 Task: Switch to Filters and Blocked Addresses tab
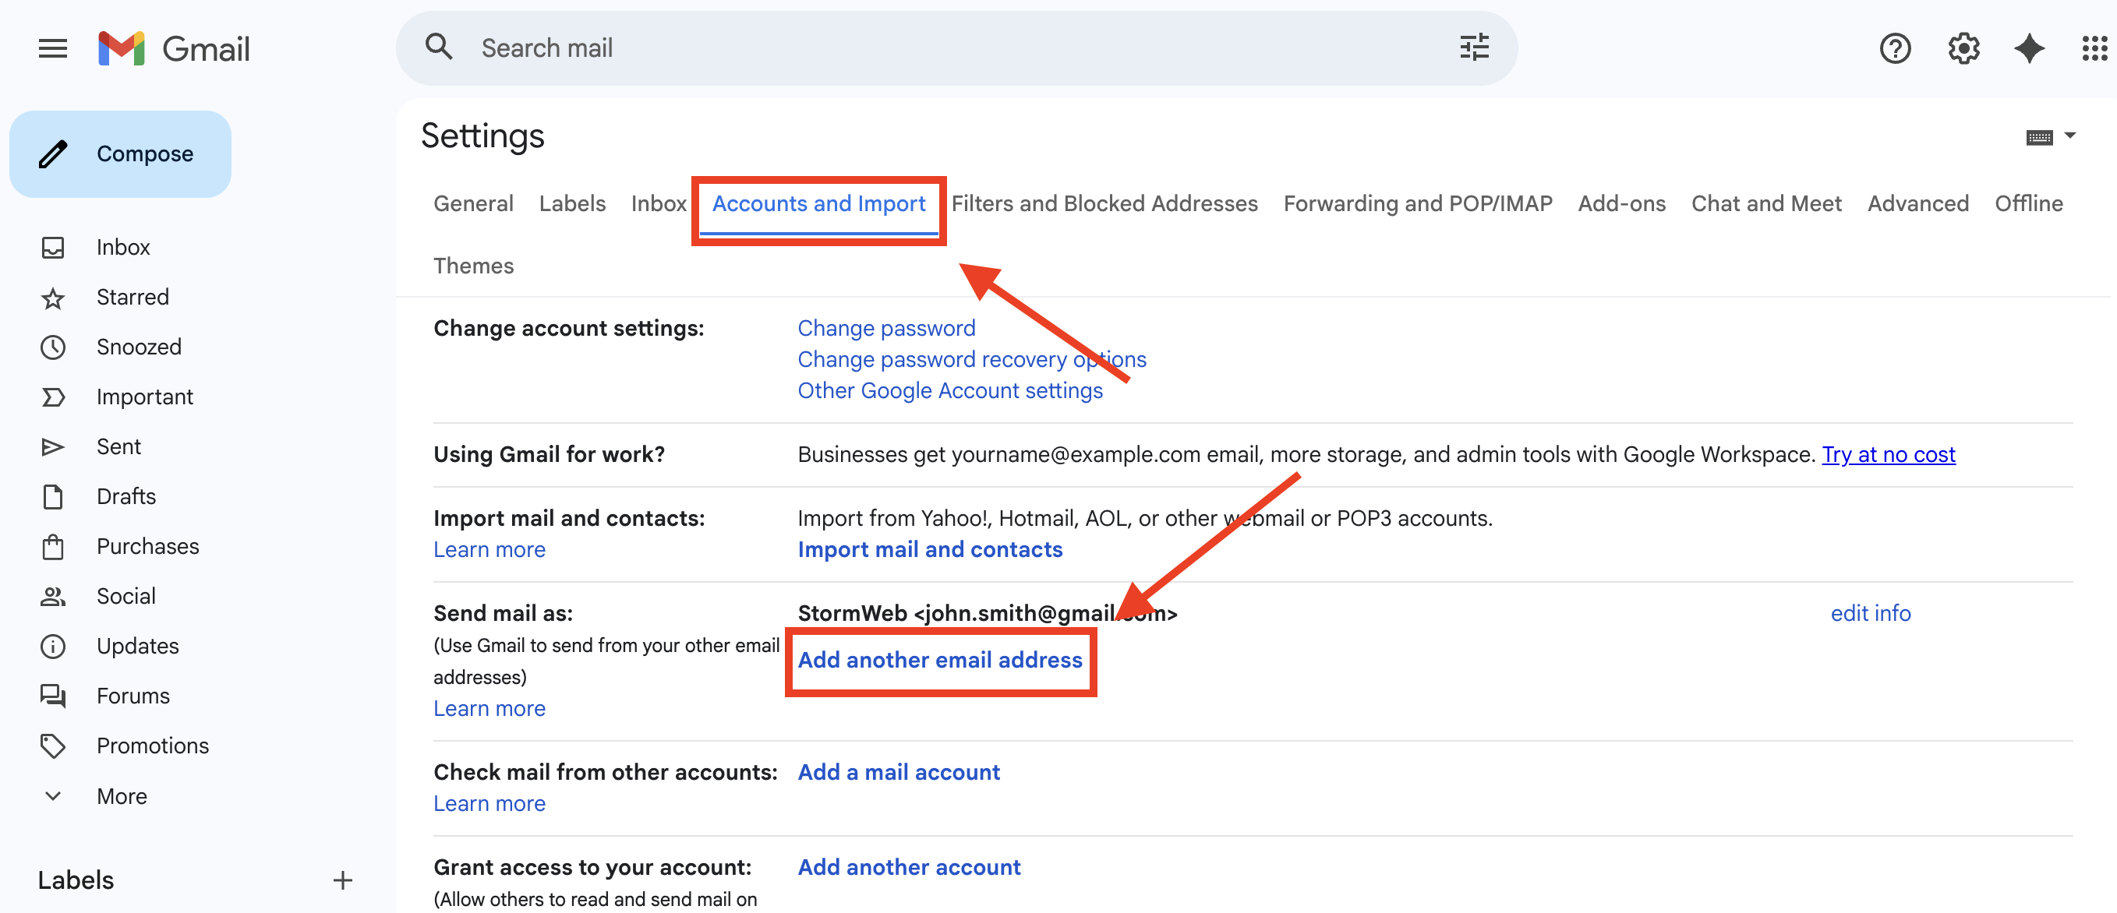coord(1104,203)
